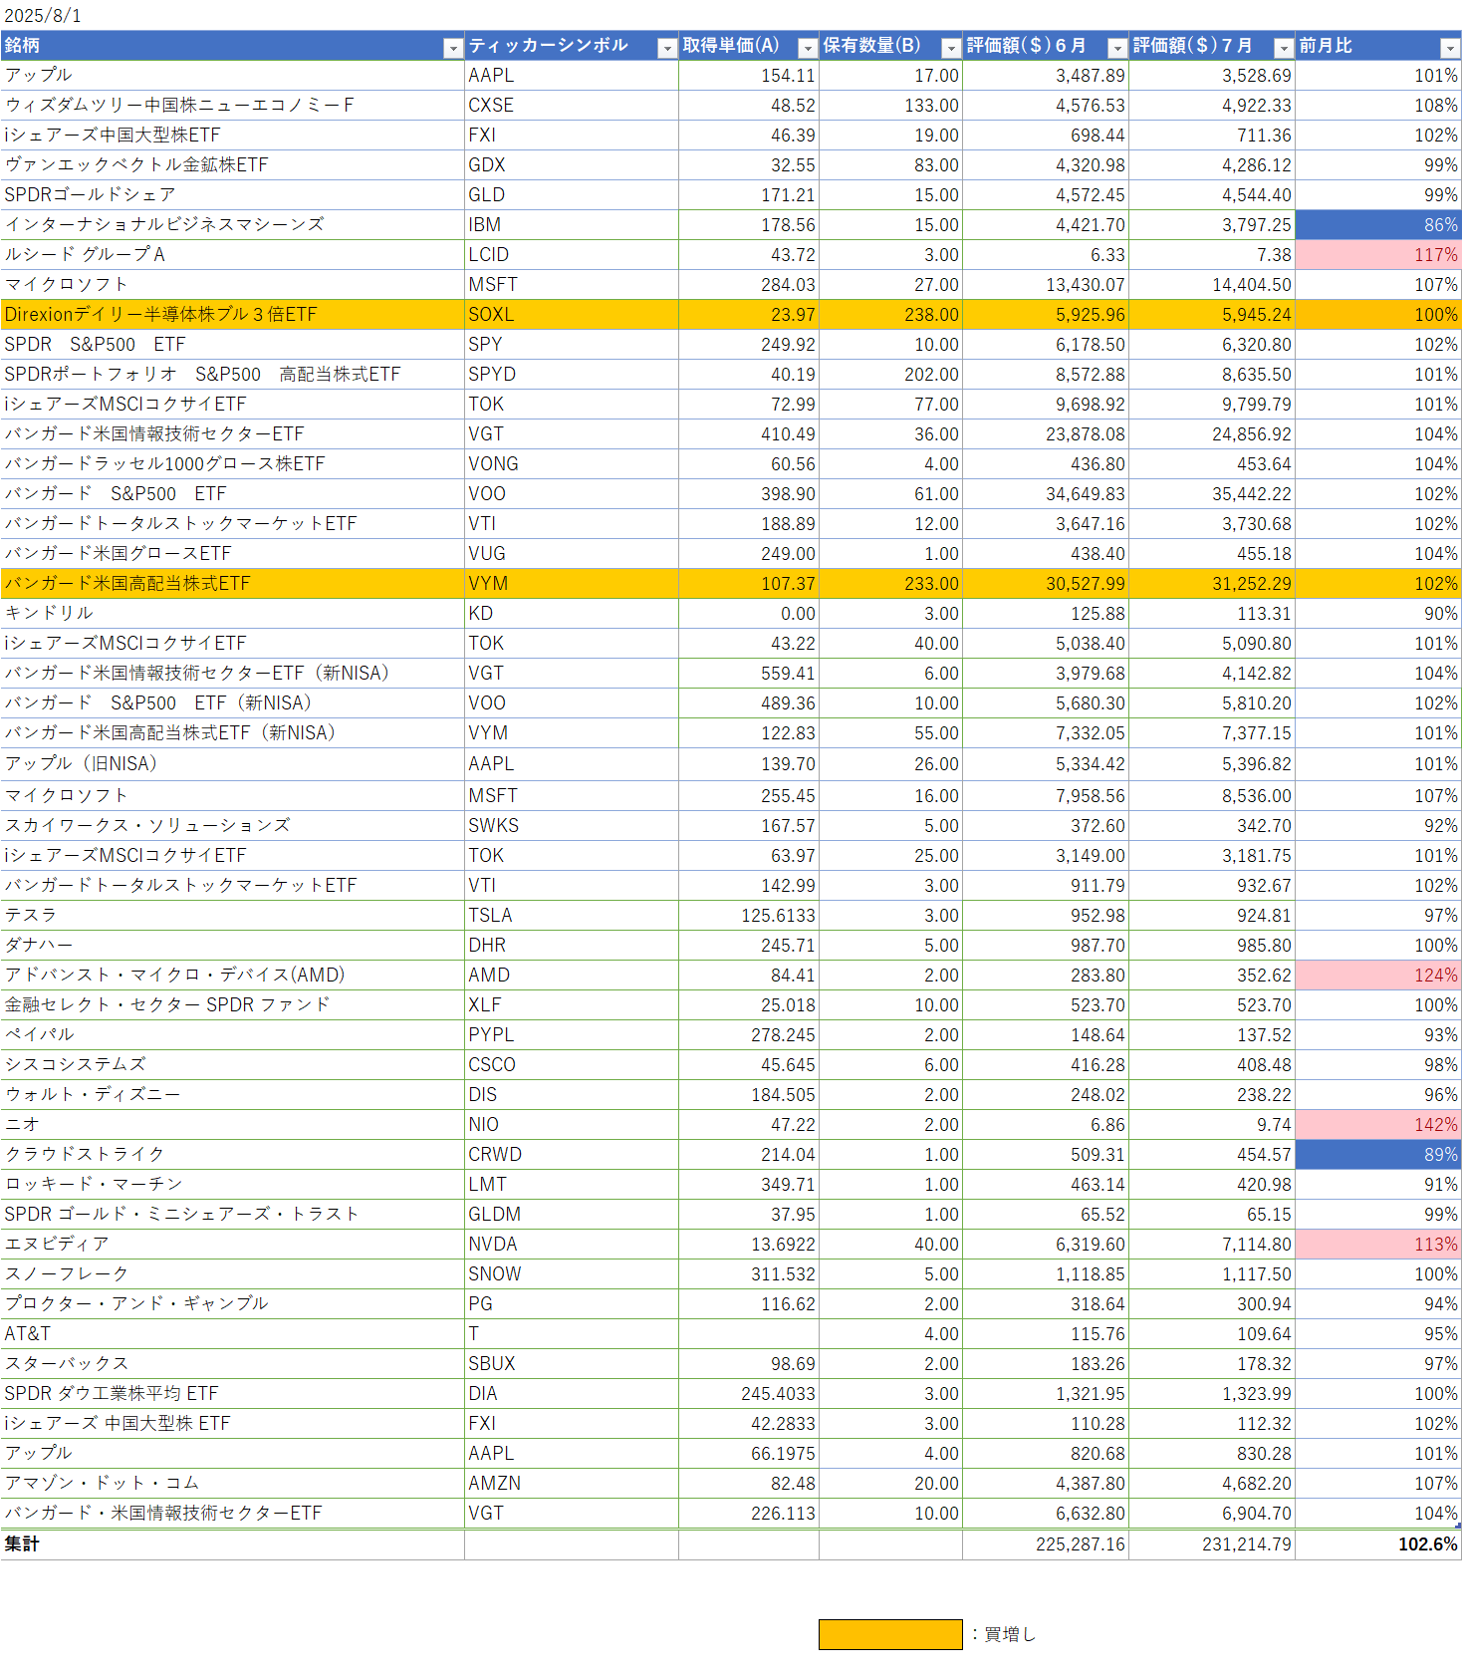Click the bold 102.6% total cell

pyautogui.click(x=1378, y=1544)
